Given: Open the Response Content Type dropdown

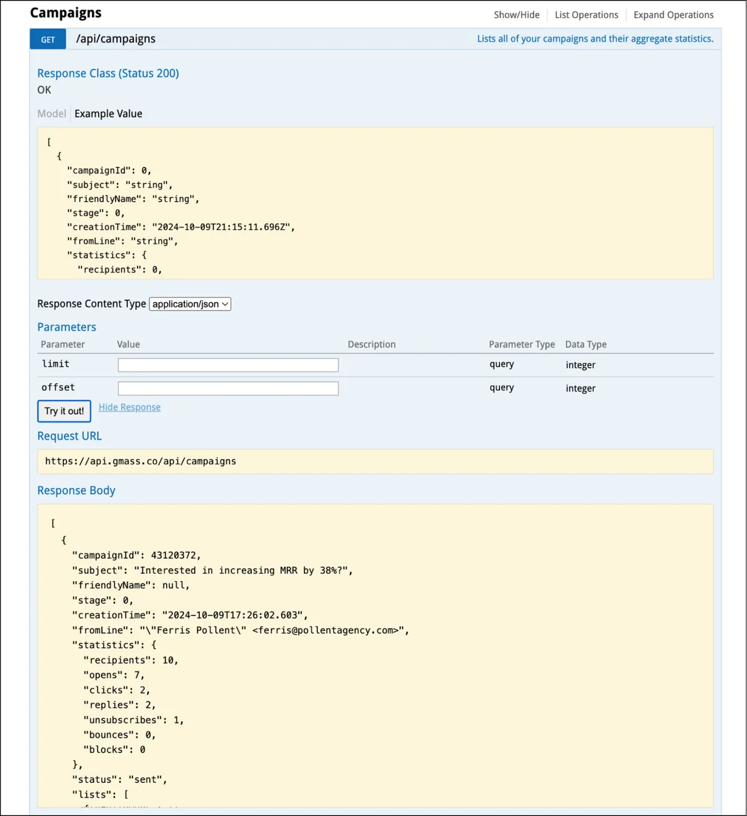Looking at the screenshot, I should (x=190, y=304).
